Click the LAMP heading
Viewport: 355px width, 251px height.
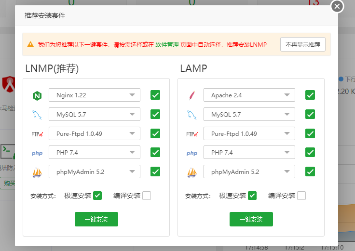193,68
